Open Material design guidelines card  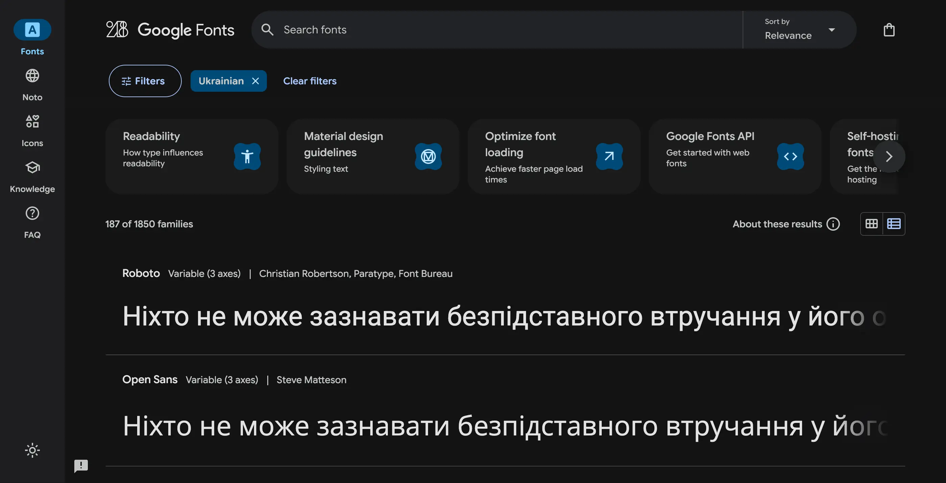373,156
